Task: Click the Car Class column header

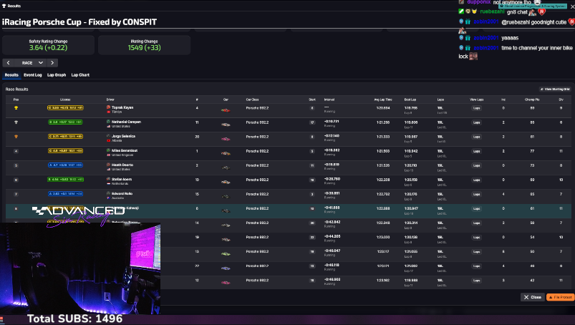Action: pos(252,100)
